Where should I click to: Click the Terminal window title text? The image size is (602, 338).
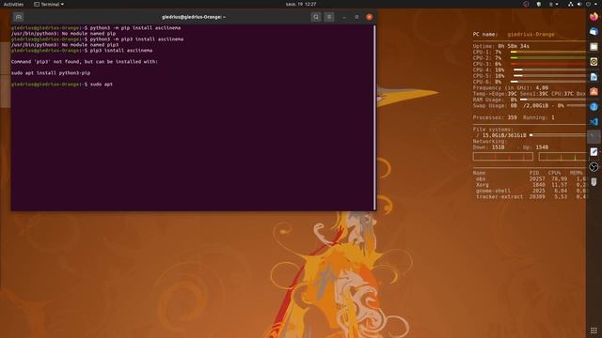194,17
